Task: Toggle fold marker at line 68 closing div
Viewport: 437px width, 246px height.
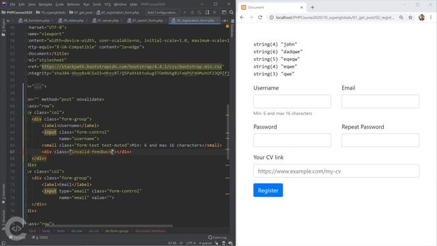Action: pyautogui.click(x=27, y=159)
